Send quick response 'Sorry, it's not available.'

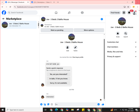(x=59, y=83)
